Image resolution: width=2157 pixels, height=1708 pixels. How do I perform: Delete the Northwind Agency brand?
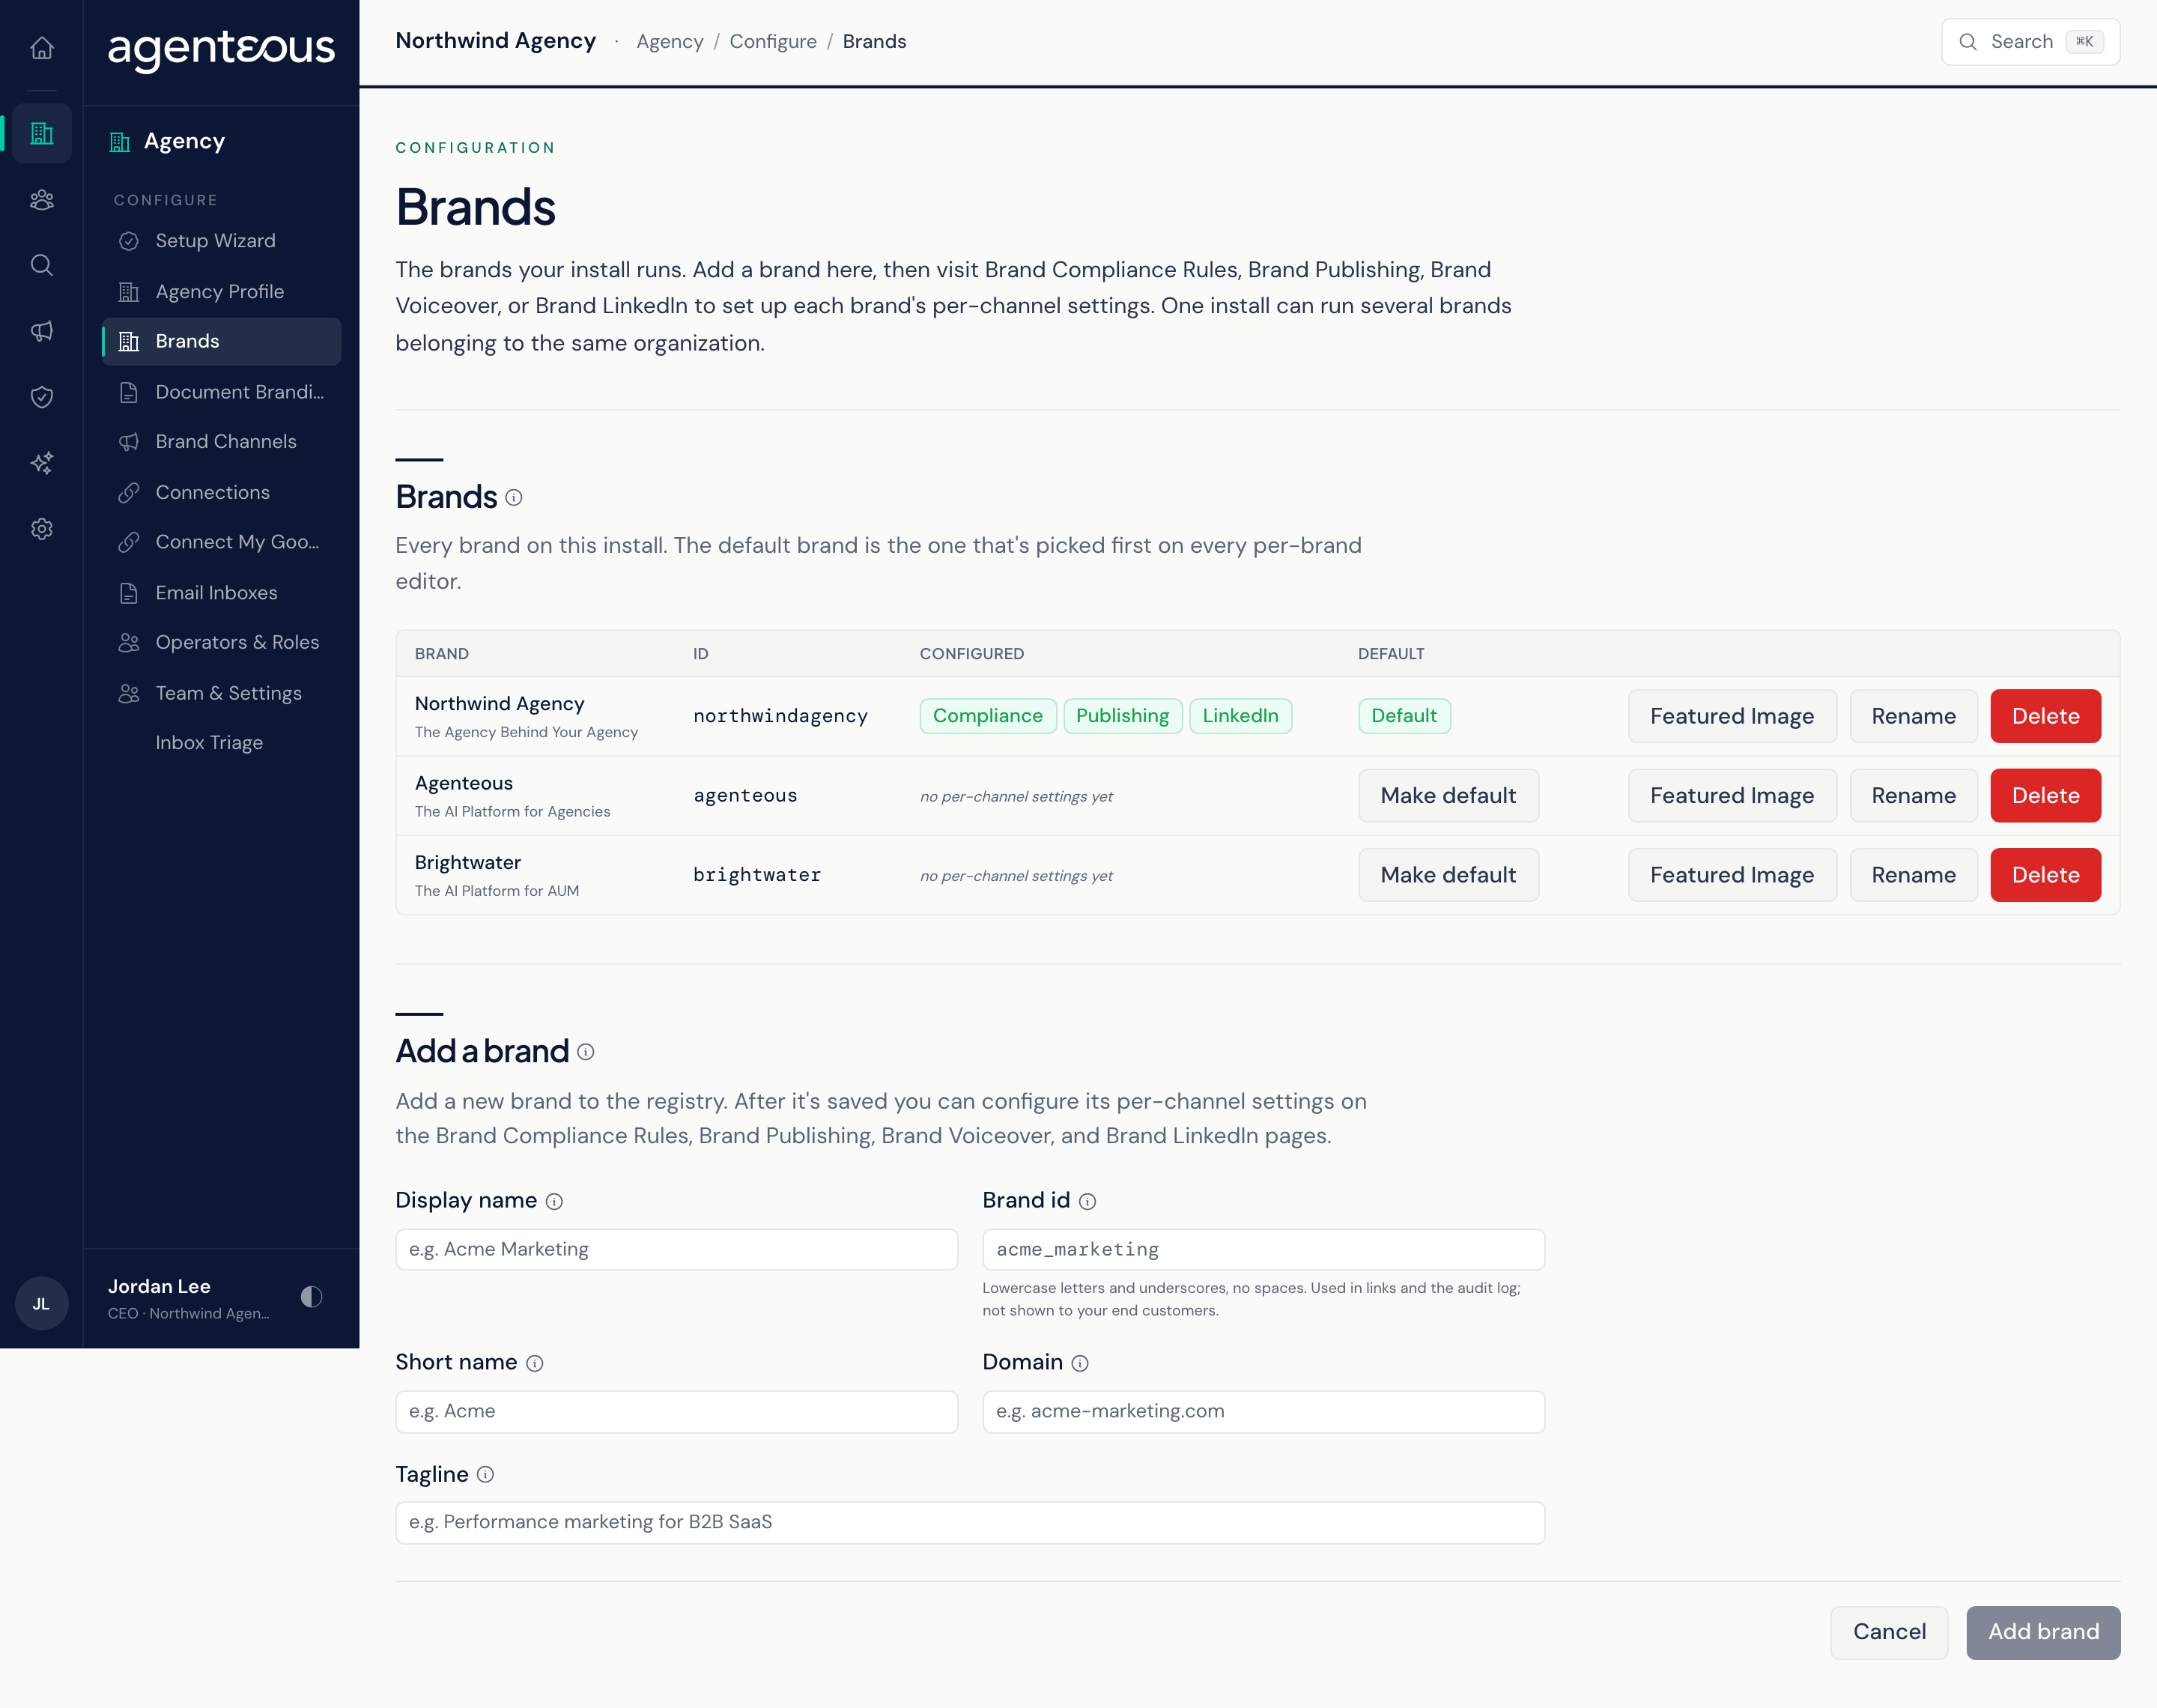[2045, 716]
